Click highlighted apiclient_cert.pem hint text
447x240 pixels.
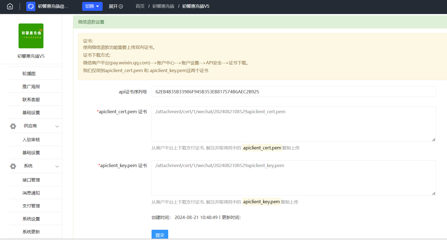[x=262, y=148]
